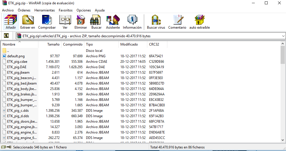286x151 pixels.
Task: Open the Órdenes menu
Action: 24,10
